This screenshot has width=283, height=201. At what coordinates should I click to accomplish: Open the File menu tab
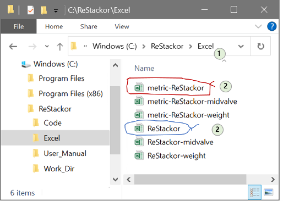point(19,26)
